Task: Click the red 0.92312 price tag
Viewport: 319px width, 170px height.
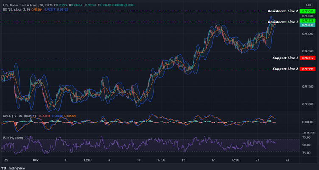Action: point(307,58)
